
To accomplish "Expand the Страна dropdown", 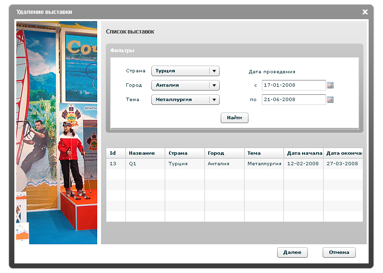I will (x=214, y=71).
